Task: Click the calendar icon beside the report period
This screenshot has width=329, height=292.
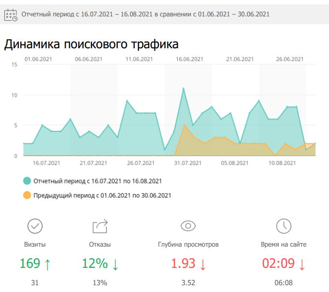Action: click(11, 14)
